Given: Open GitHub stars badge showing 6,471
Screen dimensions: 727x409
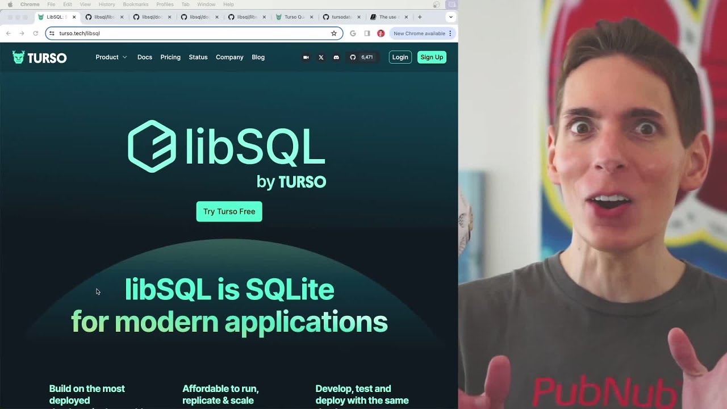Looking at the screenshot, I should pyautogui.click(x=362, y=57).
